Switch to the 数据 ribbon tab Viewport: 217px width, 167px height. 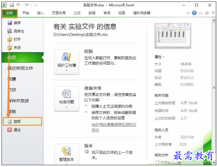[x=92, y=13]
